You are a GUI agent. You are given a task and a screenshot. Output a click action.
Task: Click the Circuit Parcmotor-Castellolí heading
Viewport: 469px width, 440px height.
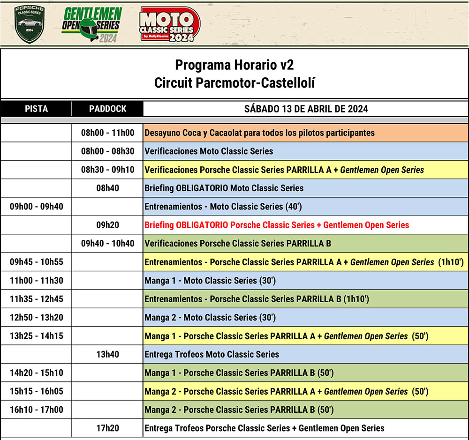(234, 83)
